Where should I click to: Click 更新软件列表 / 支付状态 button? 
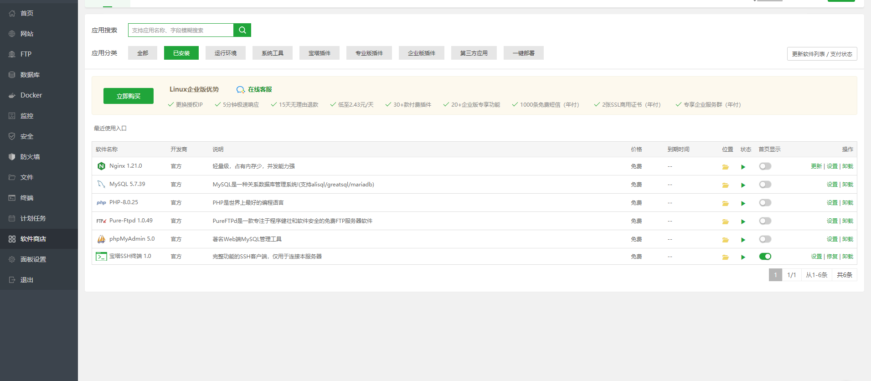click(822, 54)
